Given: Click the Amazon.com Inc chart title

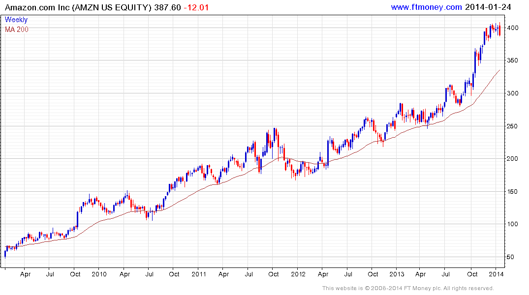Looking at the screenshot, I should tap(78, 7).
